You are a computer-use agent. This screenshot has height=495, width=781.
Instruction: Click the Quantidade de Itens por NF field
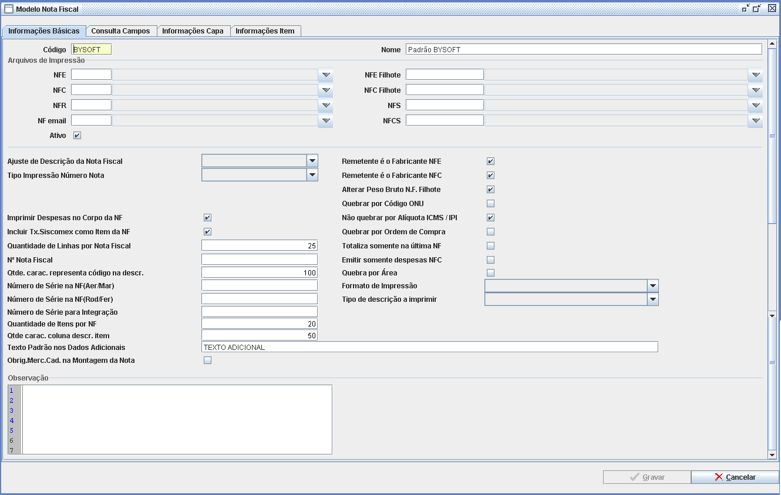pos(260,324)
